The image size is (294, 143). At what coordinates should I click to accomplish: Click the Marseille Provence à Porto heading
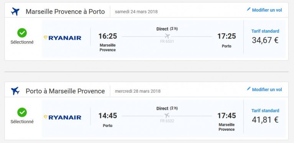tap(65, 11)
